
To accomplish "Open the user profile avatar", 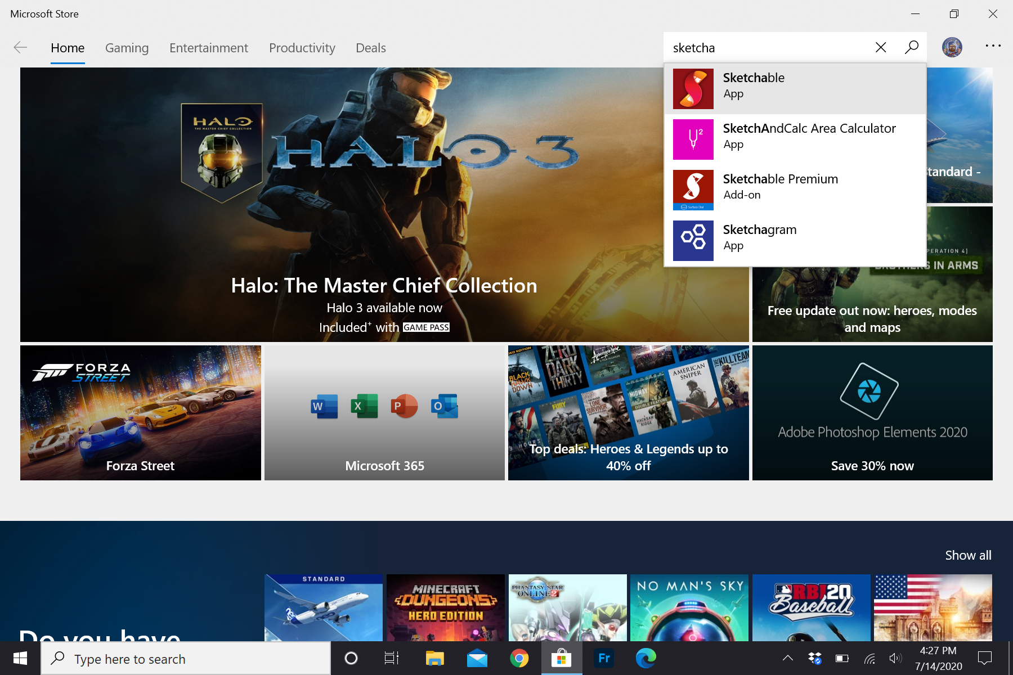I will coord(952,47).
